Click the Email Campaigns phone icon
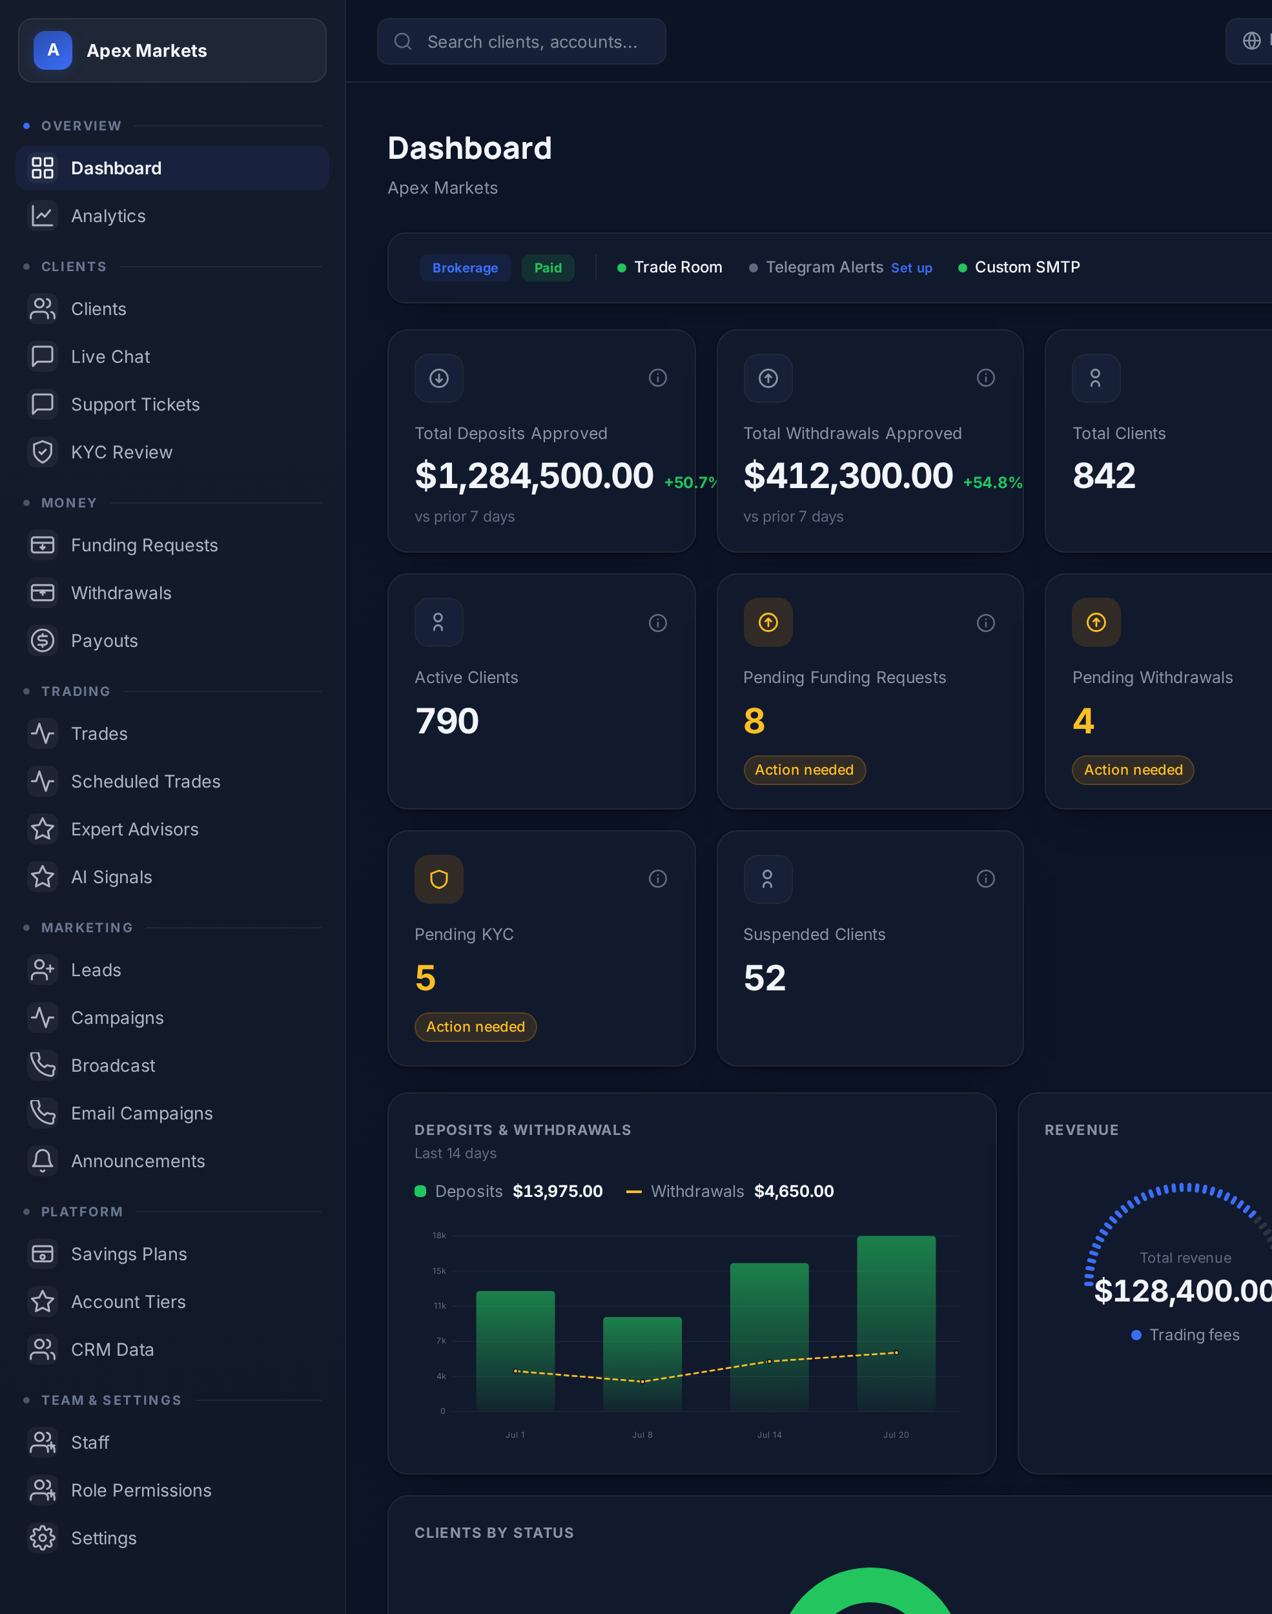1272x1614 pixels. (43, 1112)
